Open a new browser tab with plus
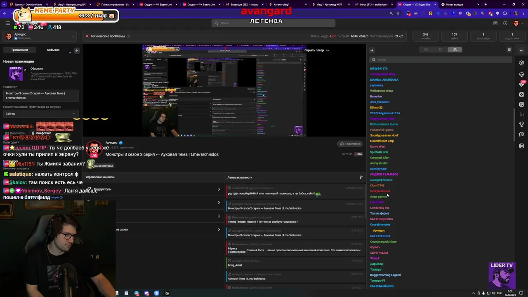This screenshot has height=297, width=528. point(486,5)
